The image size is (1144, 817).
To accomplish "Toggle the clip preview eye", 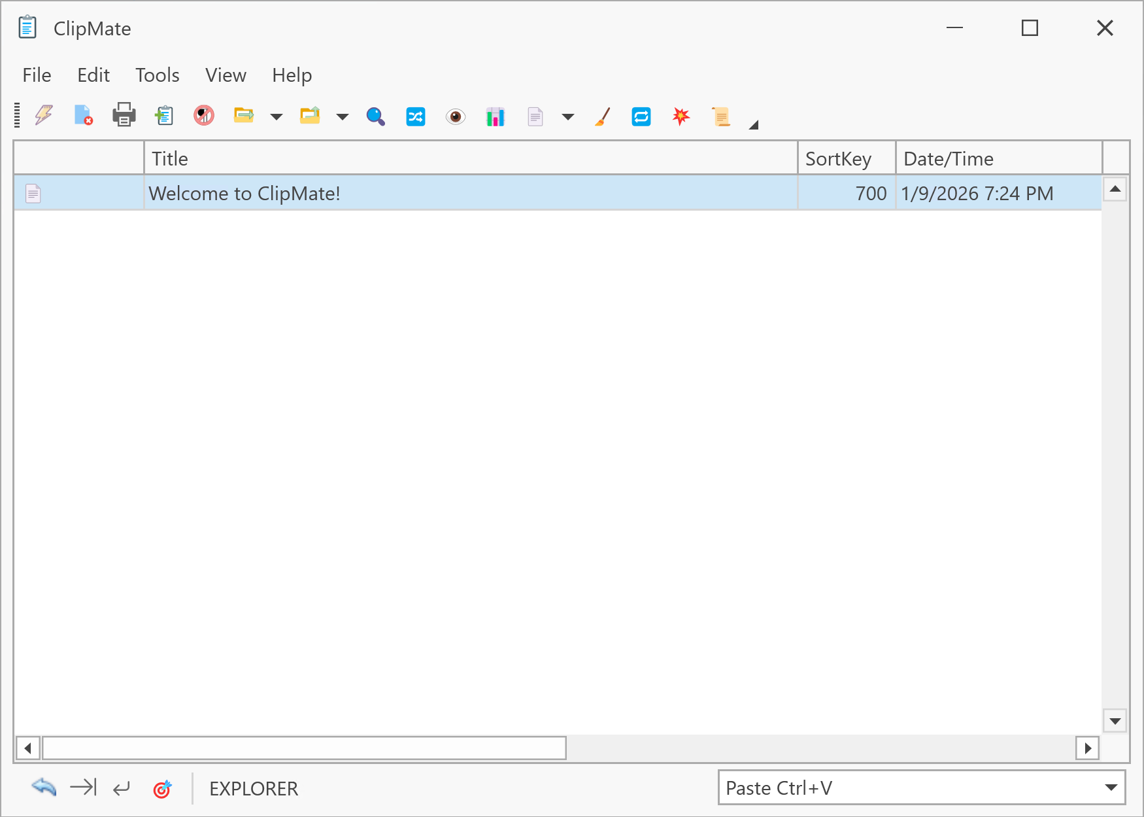I will (x=455, y=116).
